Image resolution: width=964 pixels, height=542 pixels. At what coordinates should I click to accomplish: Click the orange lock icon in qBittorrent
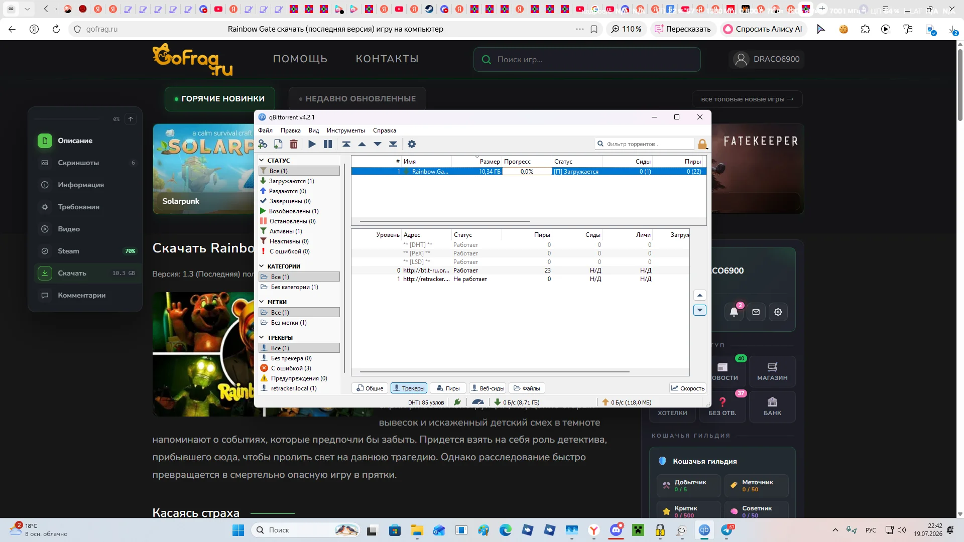point(702,144)
